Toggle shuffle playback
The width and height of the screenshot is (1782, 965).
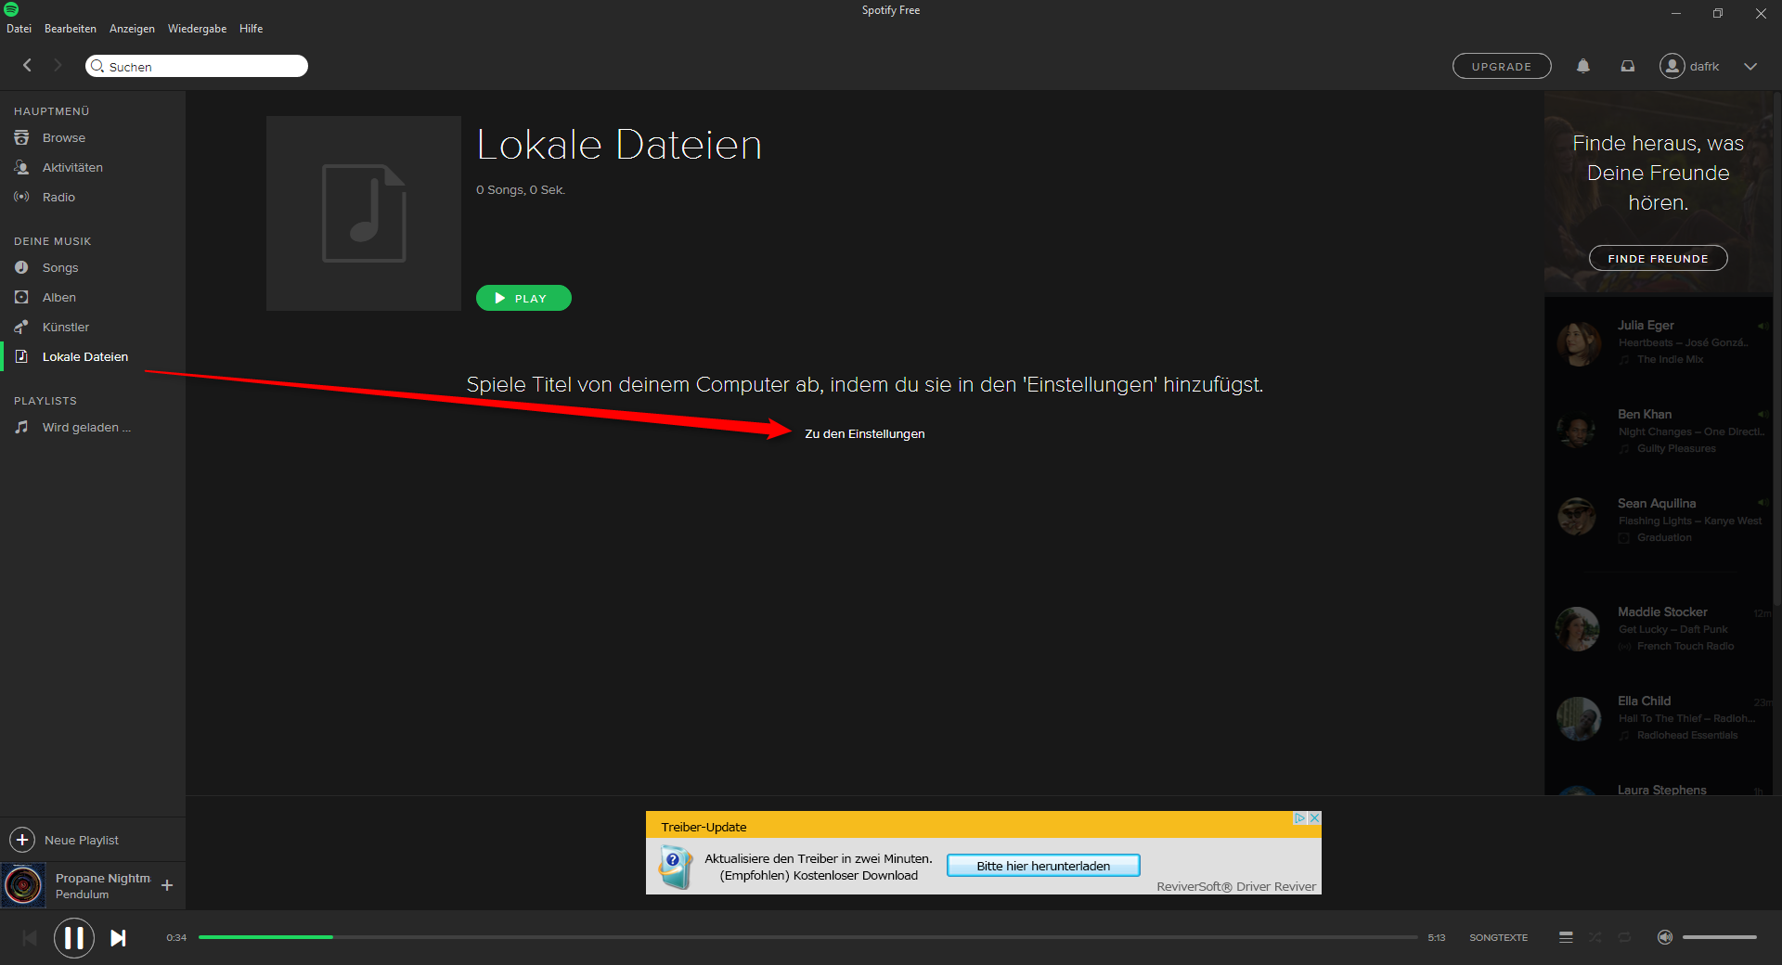[1595, 937]
